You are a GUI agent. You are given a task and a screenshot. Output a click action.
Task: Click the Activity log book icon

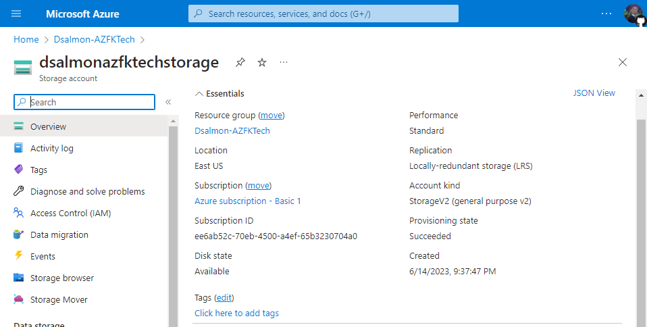18,148
